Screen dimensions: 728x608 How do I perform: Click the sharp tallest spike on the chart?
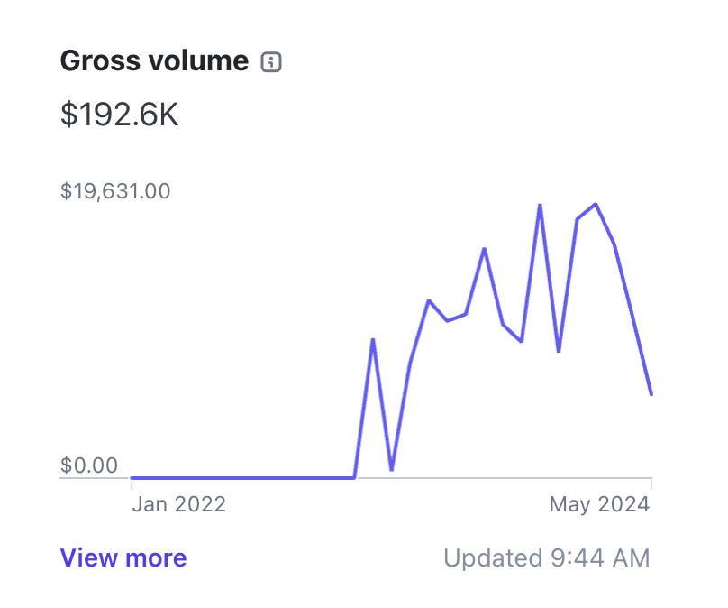[x=540, y=206]
